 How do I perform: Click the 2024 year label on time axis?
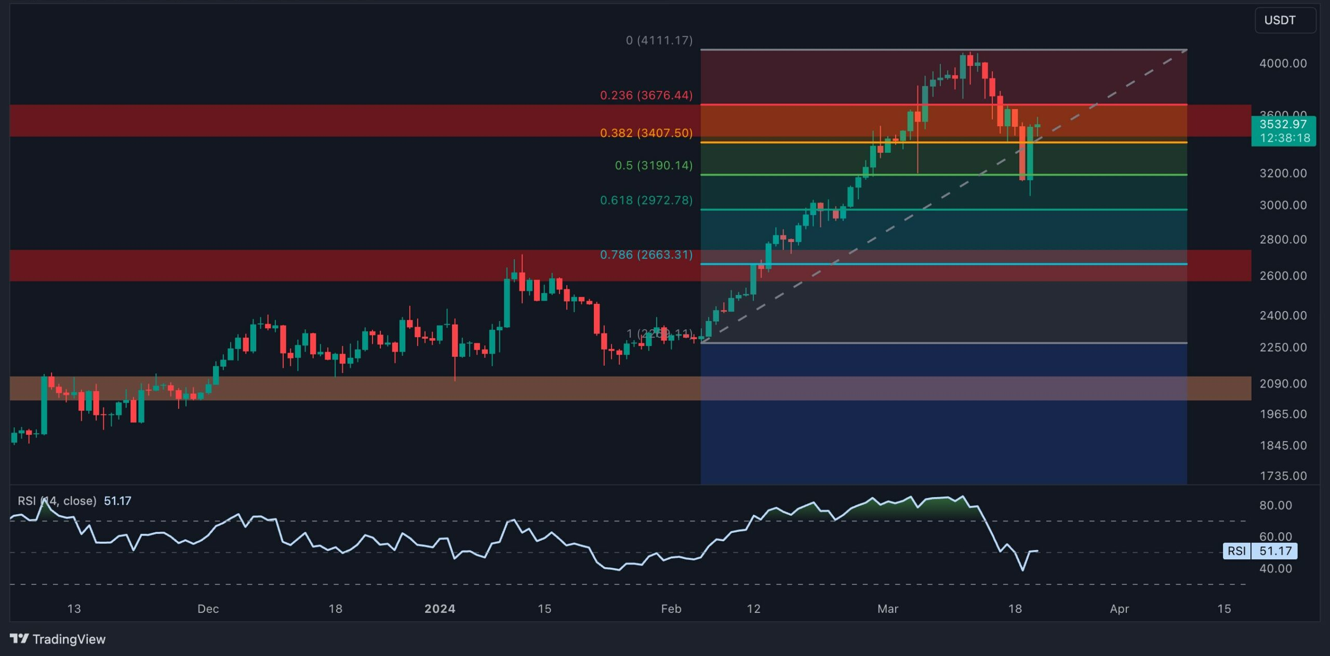pyautogui.click(x=440, y=609)
